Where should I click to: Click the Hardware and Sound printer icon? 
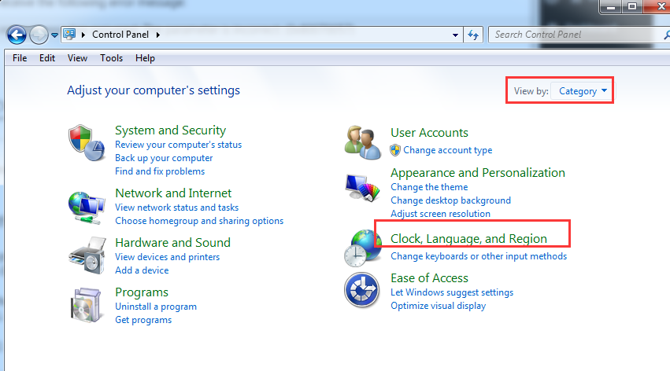coord(87,256)
